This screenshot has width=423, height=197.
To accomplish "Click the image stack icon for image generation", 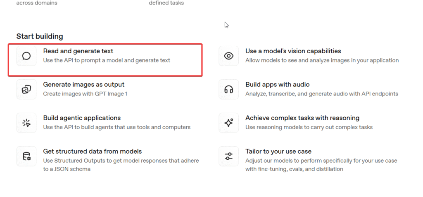I will coord(26,89).
